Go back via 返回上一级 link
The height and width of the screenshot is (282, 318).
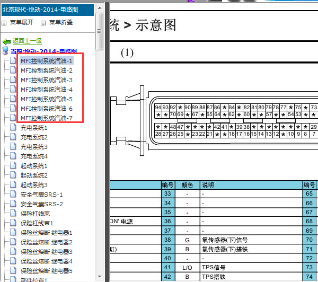coord(27,41)
